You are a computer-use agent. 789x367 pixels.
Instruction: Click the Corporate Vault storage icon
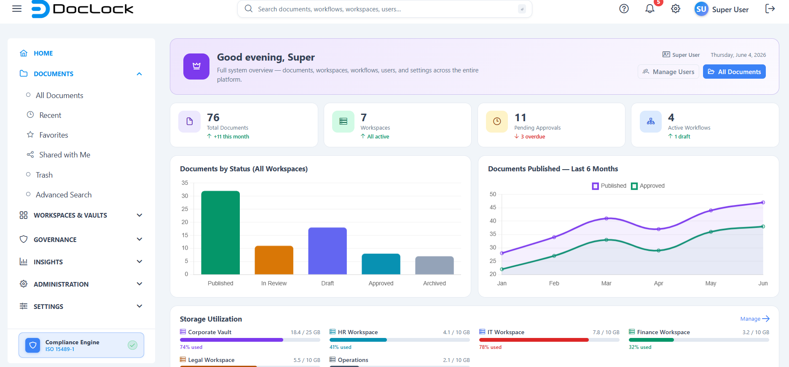(x=183, y=332)
